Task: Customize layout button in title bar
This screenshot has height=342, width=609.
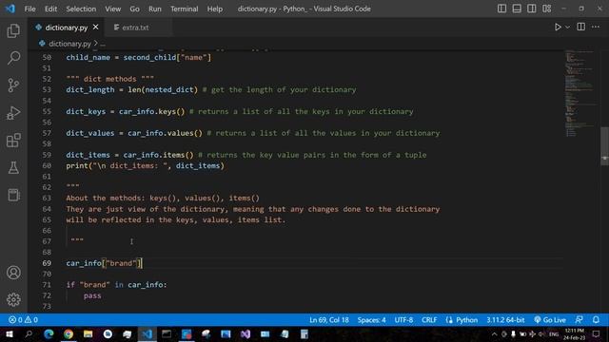Action: [x=547, y=9]
